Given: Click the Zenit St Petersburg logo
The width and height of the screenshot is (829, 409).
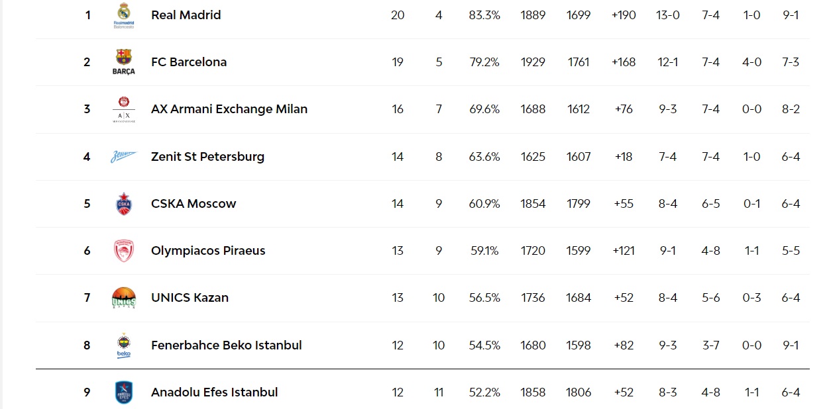Looking at the screenshot, I should pyautogui.click(x=124, y=157).
